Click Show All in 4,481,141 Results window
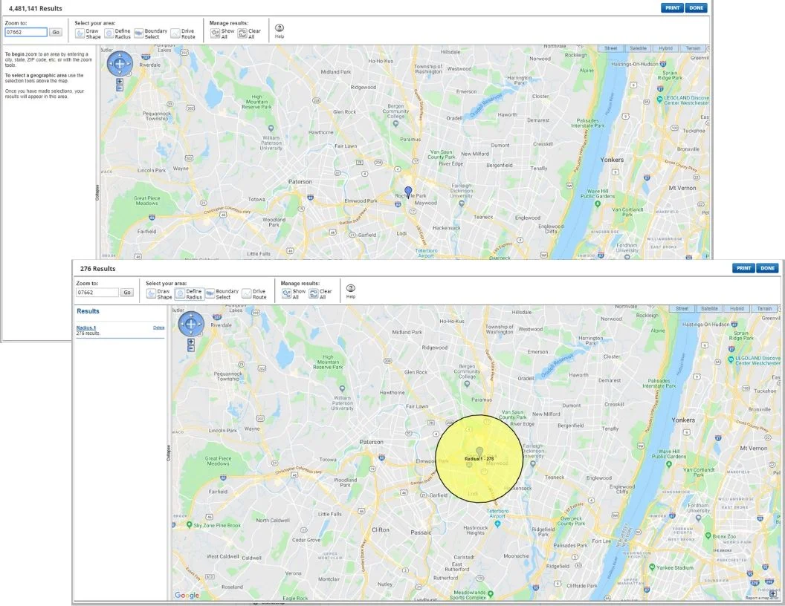The height and width of the screenshot is (606, 785). [x=222, y=33]
